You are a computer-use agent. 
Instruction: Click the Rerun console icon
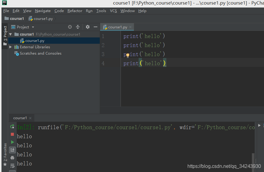[12, 126]
